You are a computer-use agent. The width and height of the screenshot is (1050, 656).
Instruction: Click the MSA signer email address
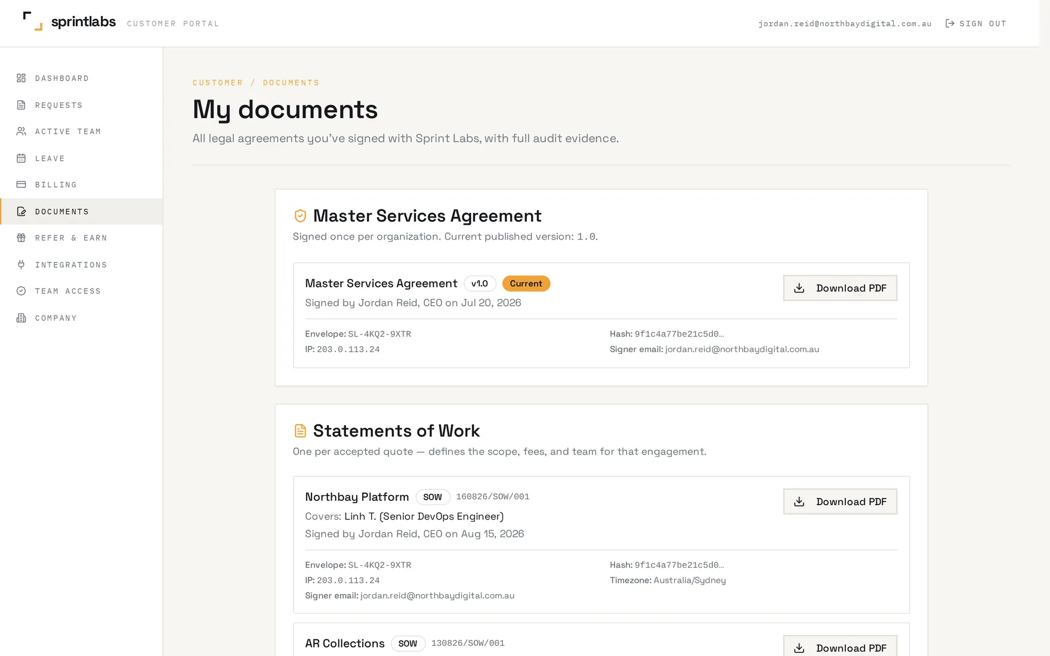(x=742, y=349)
